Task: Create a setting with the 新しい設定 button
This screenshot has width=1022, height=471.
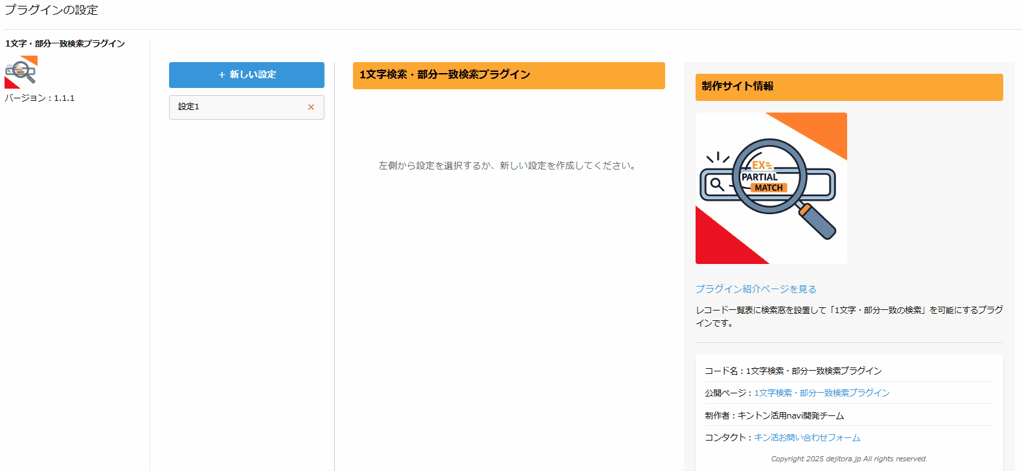Action: click(x=246, y=75)
